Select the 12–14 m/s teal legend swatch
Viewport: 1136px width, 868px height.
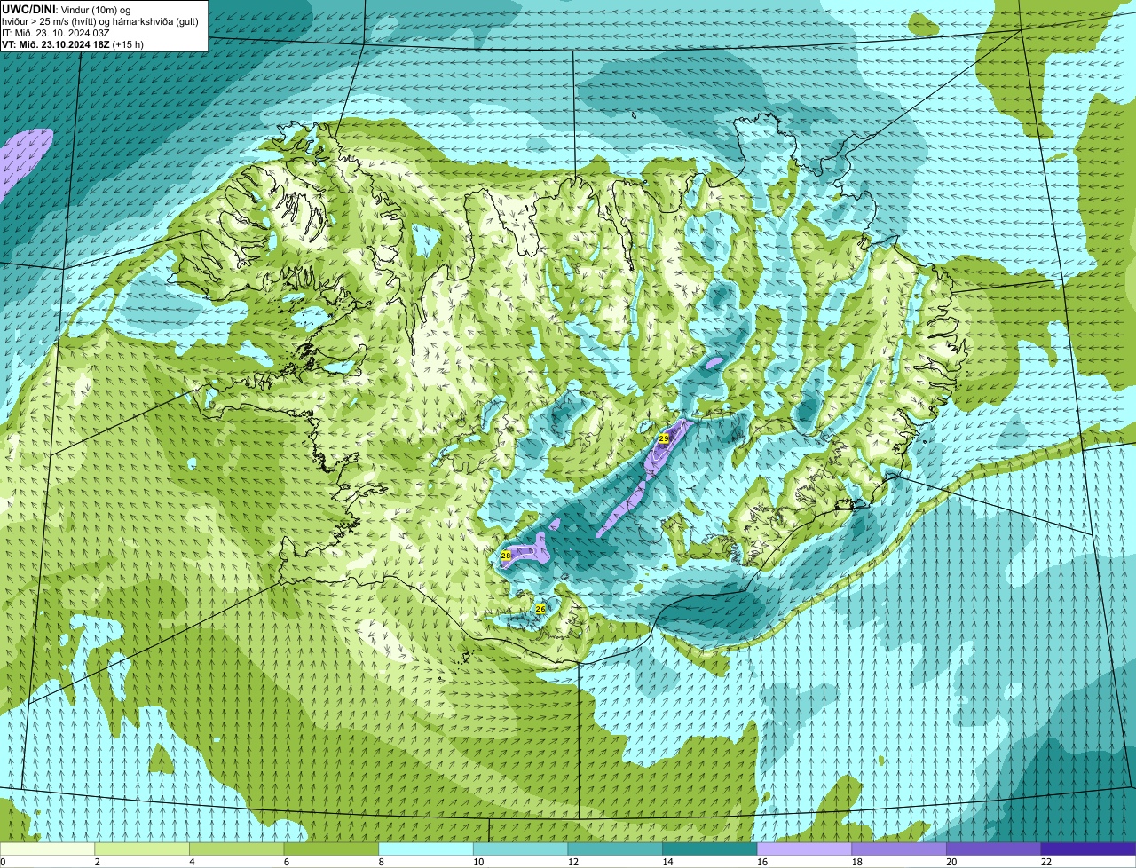615,848
